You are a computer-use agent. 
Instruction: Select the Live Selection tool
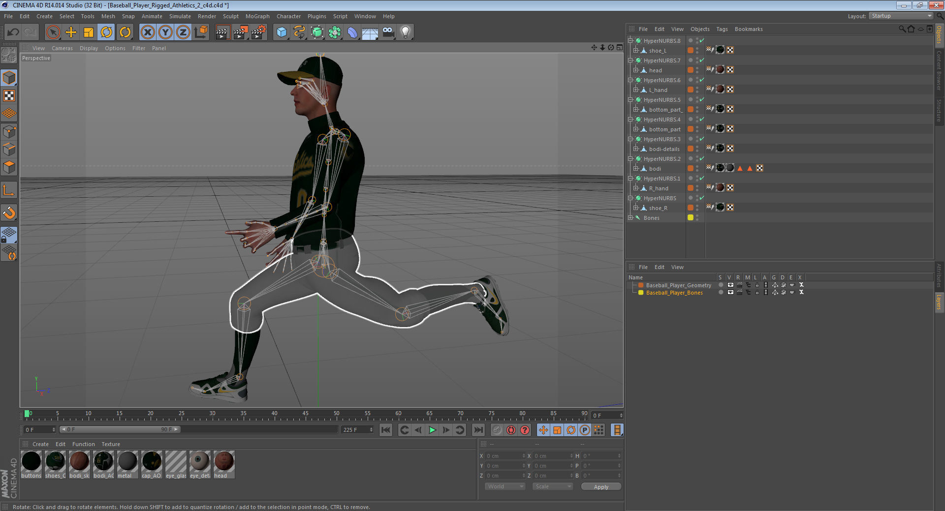(x=53, y=32)
